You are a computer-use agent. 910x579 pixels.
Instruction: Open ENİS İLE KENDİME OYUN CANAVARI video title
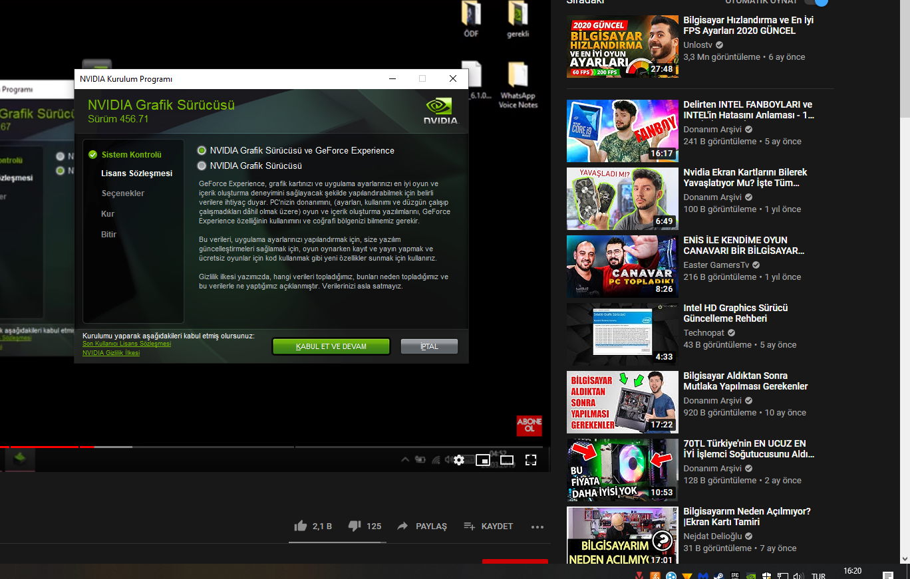pyautogui.click(x=744, y=245)
